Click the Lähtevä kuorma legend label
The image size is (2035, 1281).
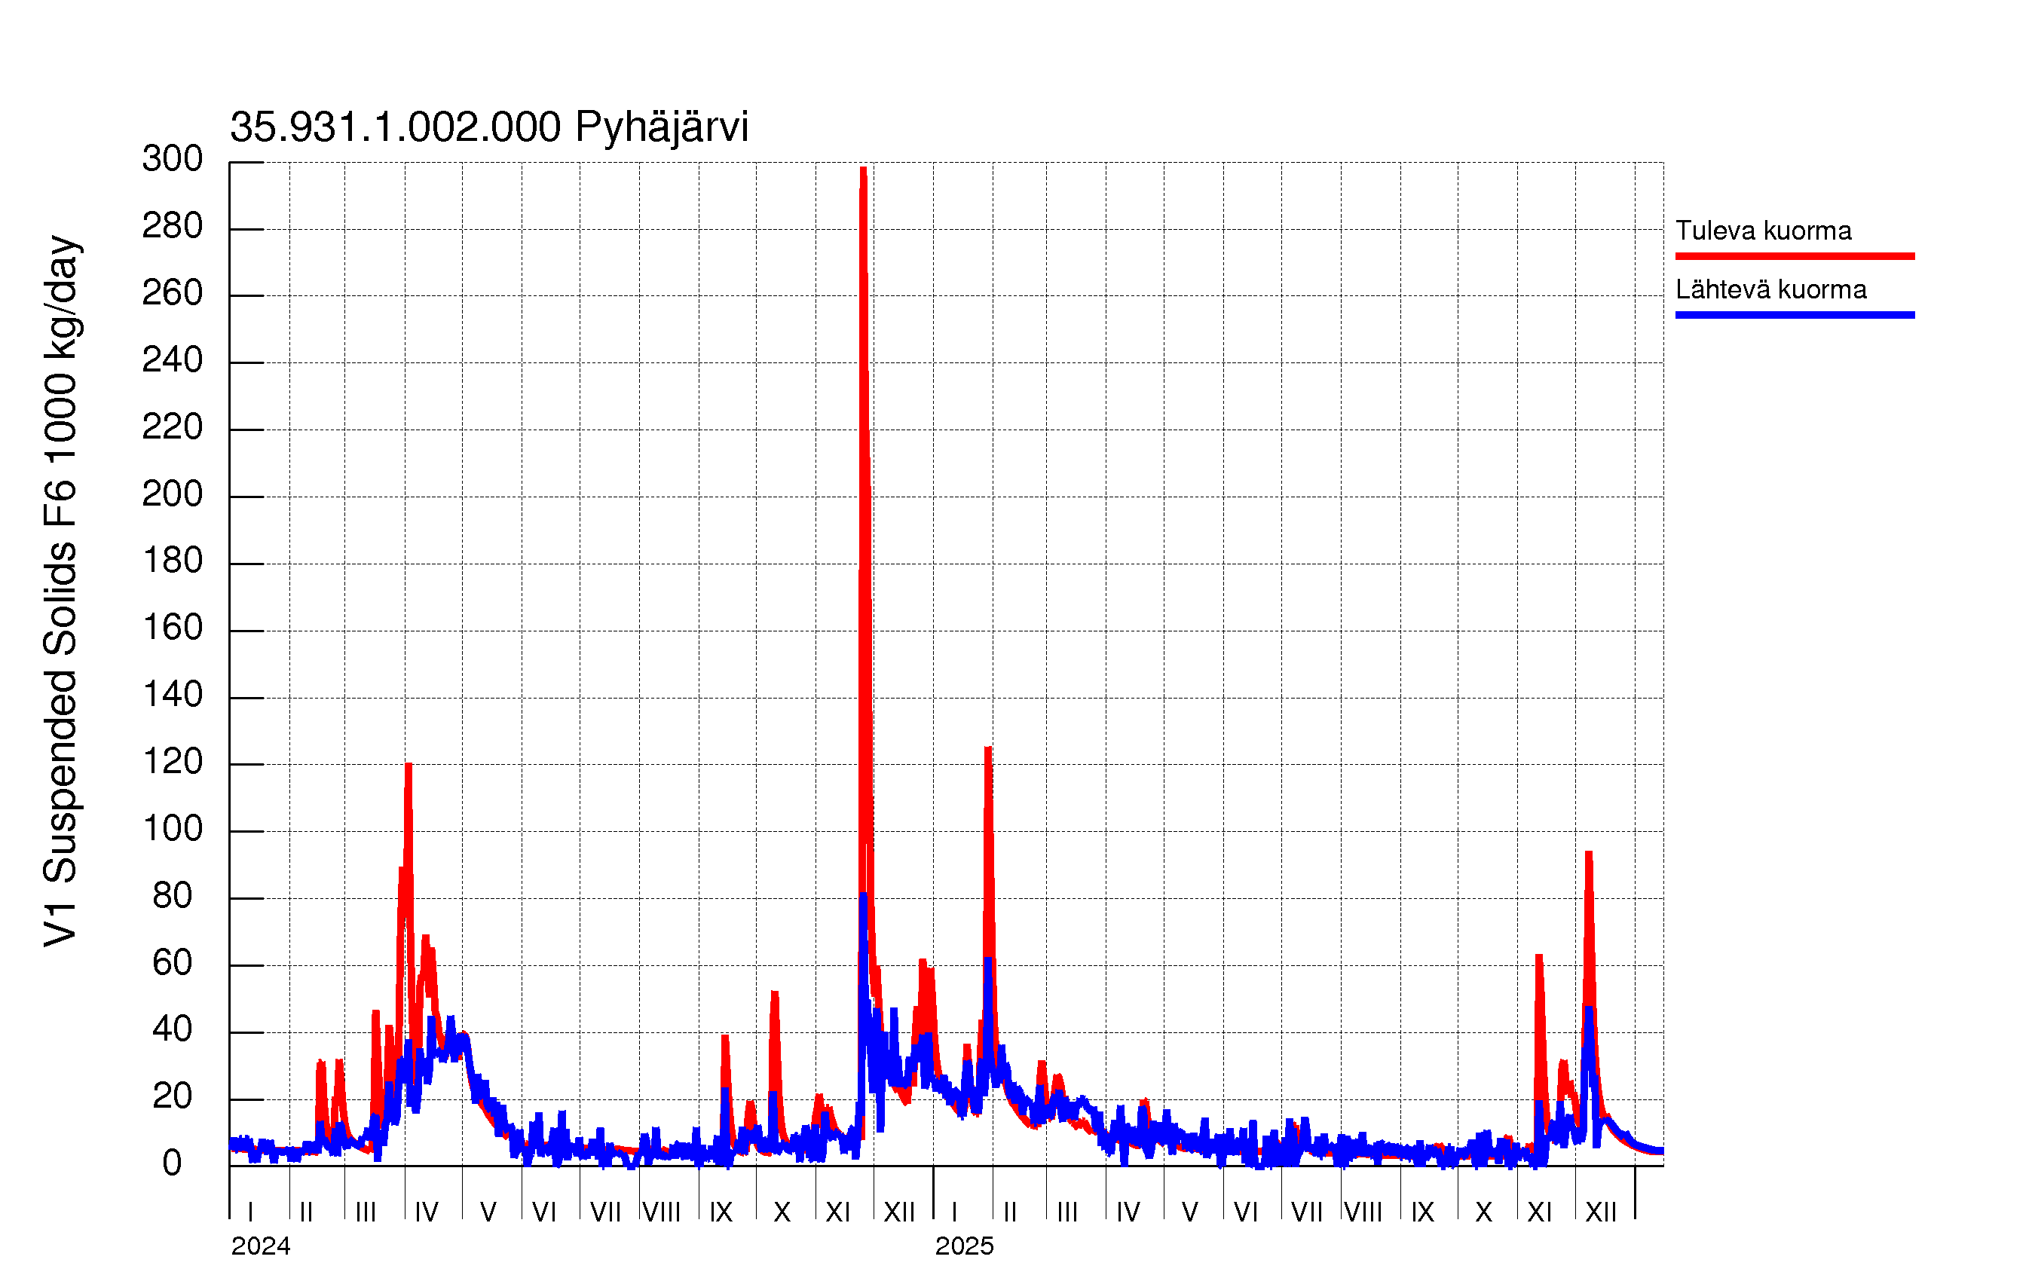(x=1770, y=290)
